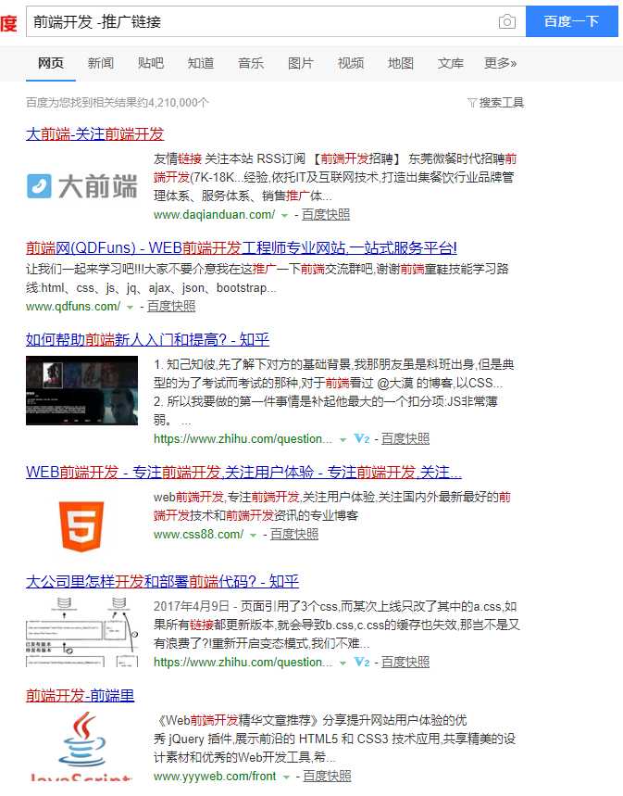Switch to the 图片 tab

coord(300,63)
